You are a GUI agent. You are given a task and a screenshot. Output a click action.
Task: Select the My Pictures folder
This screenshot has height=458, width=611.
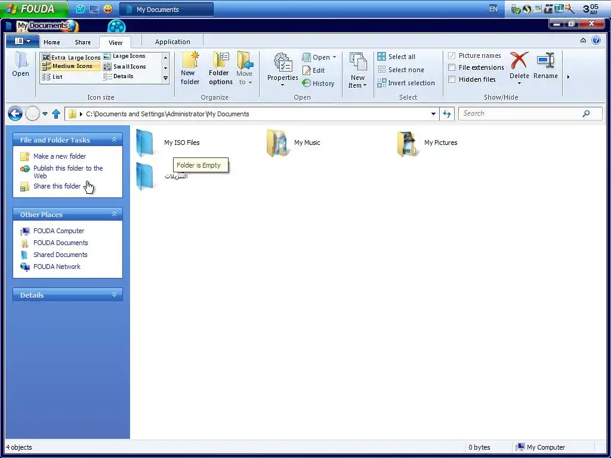(427, 143)
